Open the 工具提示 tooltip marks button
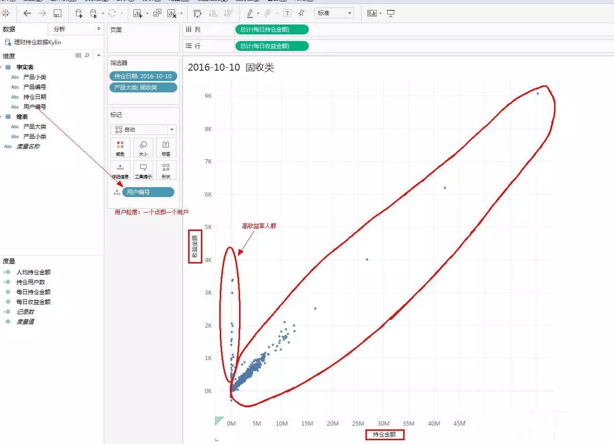The image size is (614, 444). coord(143,170)
